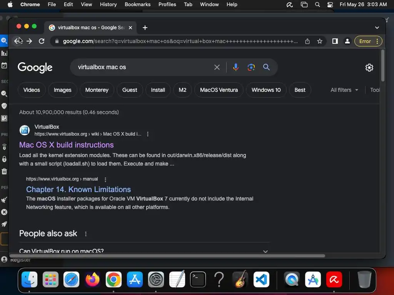
Task: Select the Guest filter chip
Action: (x=130, y=90)
